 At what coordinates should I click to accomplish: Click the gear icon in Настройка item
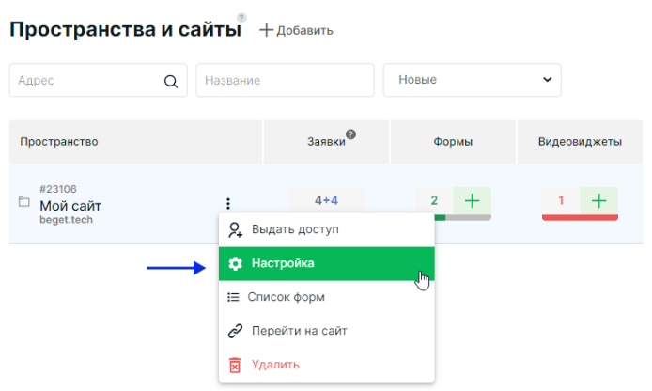(x=236, y=263)
